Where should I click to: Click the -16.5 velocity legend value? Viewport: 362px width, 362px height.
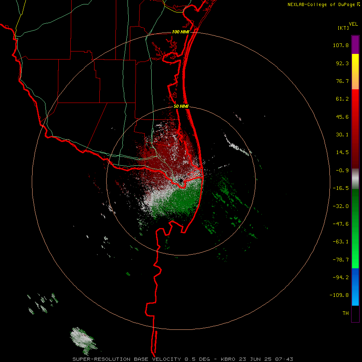[341, 188]
